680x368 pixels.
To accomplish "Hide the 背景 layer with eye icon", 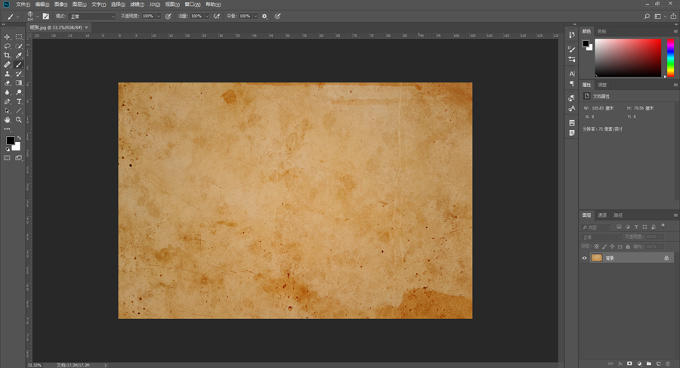I will tap(584, 258).
